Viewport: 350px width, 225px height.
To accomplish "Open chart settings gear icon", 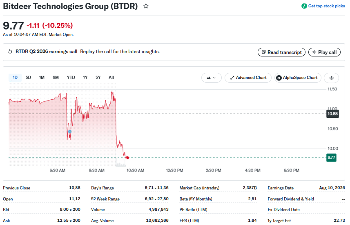I will [331, 78].
